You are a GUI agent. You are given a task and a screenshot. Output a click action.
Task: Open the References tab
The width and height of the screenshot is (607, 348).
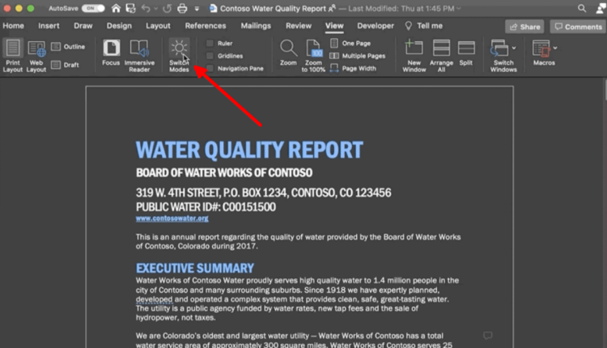[206, 26]
